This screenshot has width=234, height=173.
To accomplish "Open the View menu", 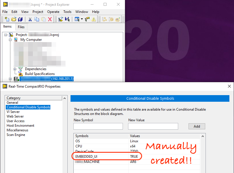I will (x=25, y=12).
